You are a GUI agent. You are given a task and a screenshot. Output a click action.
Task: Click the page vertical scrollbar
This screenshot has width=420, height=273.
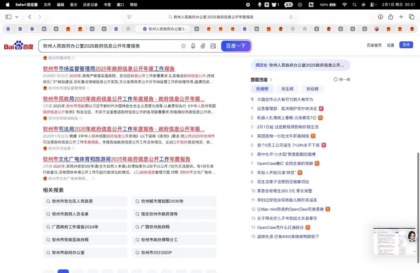418,208
